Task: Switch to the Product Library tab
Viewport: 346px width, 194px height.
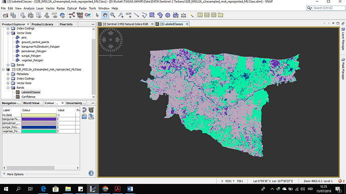Action: pyautogui.click(x=42, y=24)
